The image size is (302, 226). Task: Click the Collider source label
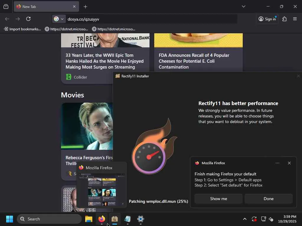[80, 77]
